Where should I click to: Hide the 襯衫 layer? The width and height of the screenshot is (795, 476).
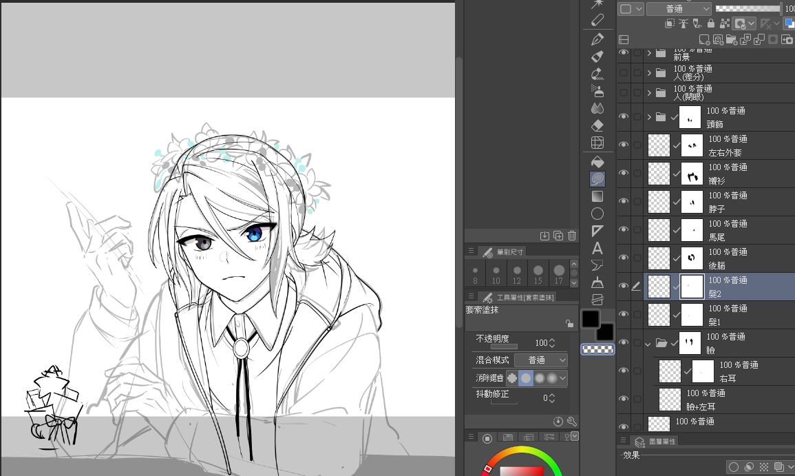click(624, 173)
